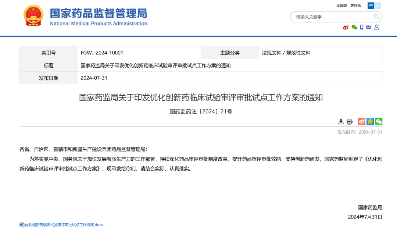Click the search magnifier icon
The height and width of the screenshot is (234, 397).
coord(377,17)
